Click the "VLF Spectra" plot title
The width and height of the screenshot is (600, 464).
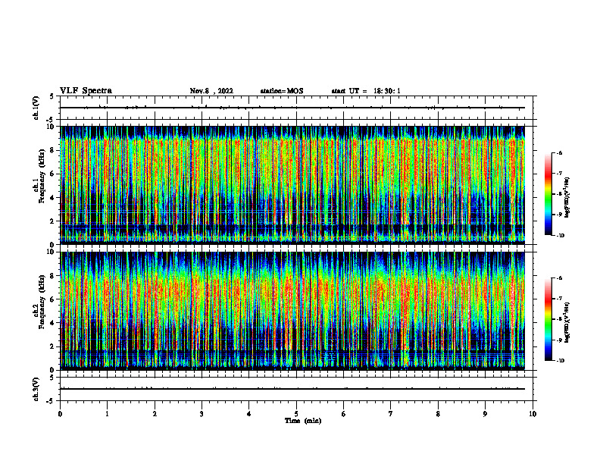86,91
